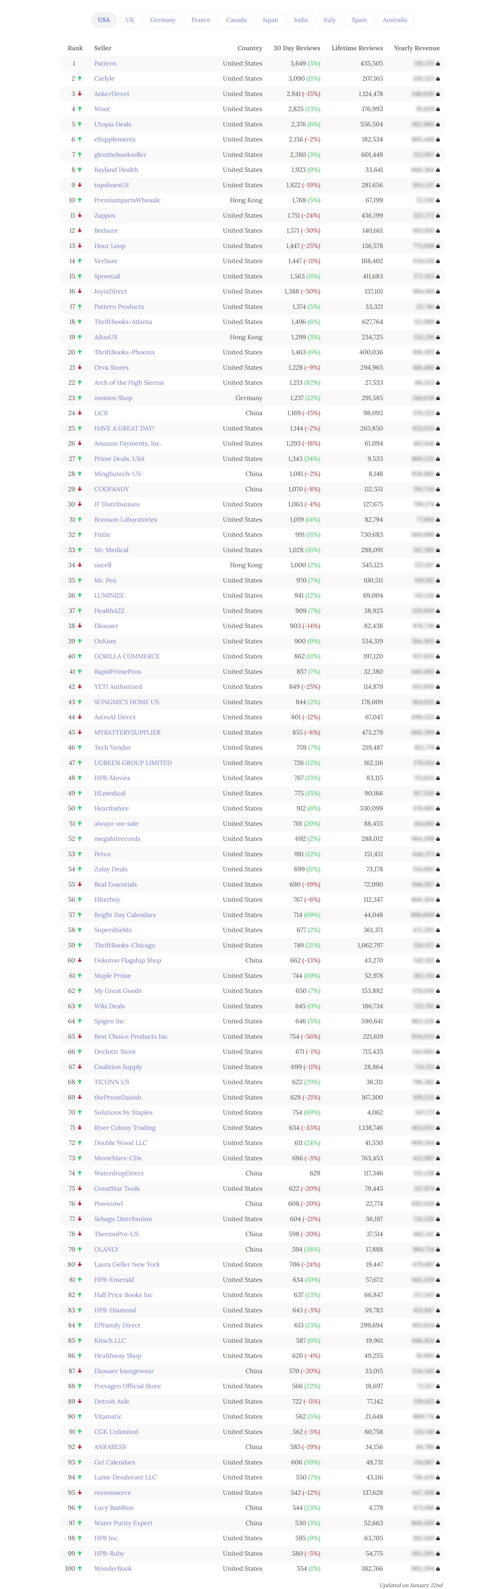Click the Water Purity Expert link

123,1523
